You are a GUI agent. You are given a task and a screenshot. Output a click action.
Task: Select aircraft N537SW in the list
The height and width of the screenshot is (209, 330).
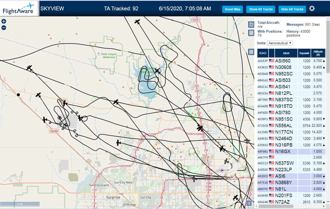(291, 163)
